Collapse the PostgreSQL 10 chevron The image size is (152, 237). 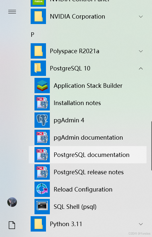[x=141, y=69]
